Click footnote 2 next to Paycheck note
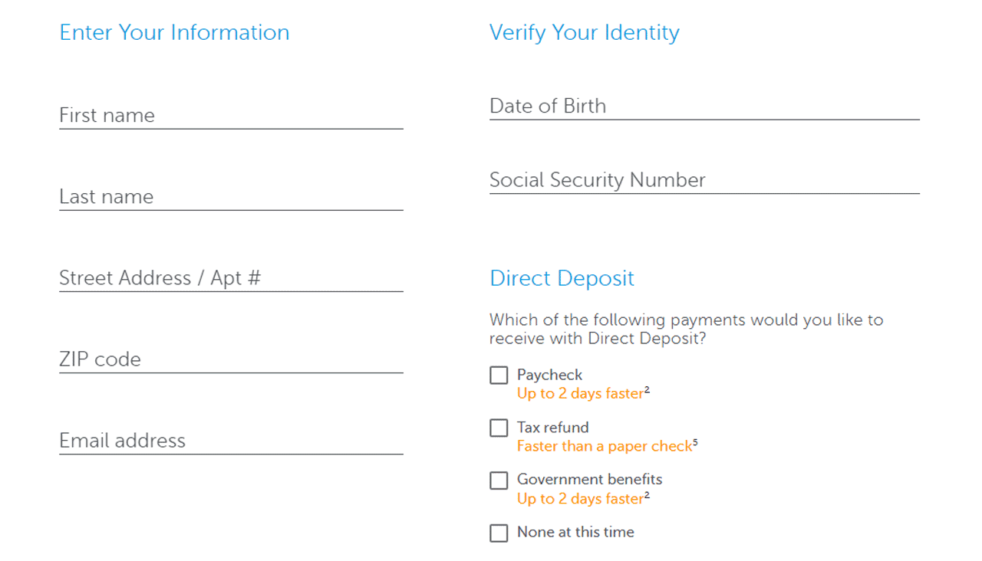The height and width of the screenshot is (561, 982). tap(645, 389)
